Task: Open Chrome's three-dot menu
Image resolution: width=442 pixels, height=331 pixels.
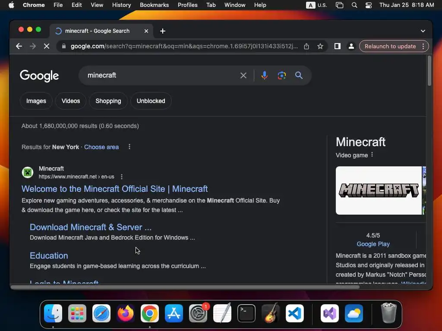Action: pos(423,46)
